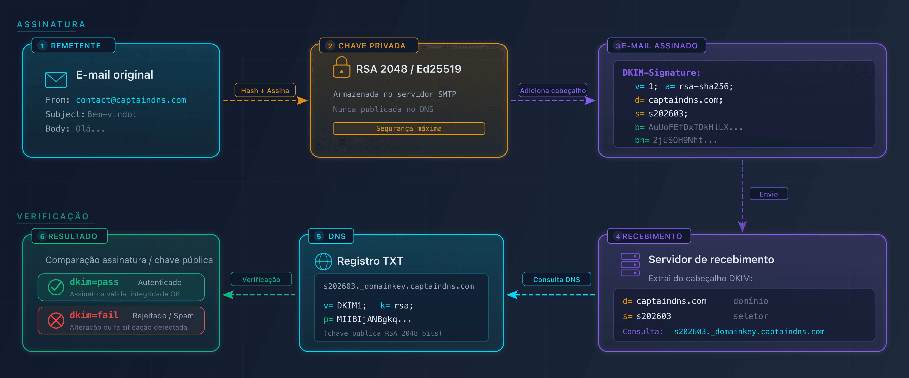
Task: Click Extrai do cabeçalho DKIM: text
Action: [x=700, y=278]
